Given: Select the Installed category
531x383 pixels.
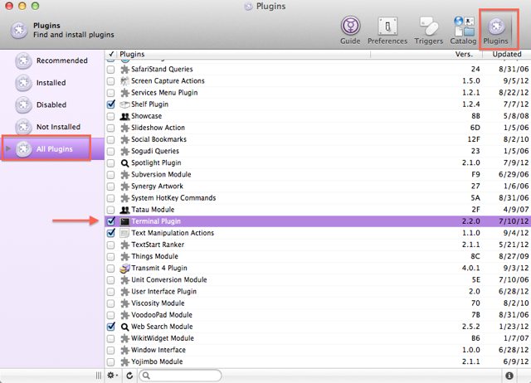Looking at the screenshot, I should coord(51,83).
